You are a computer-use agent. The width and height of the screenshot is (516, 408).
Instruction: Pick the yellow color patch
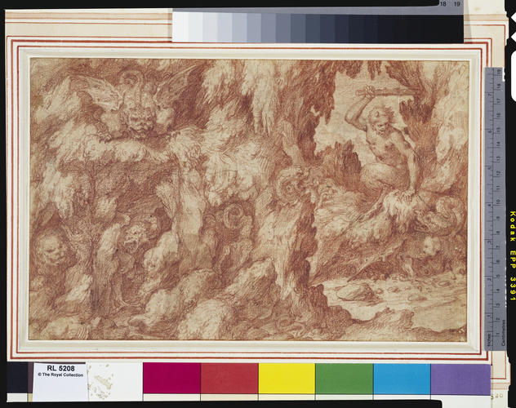coord(287,379)
